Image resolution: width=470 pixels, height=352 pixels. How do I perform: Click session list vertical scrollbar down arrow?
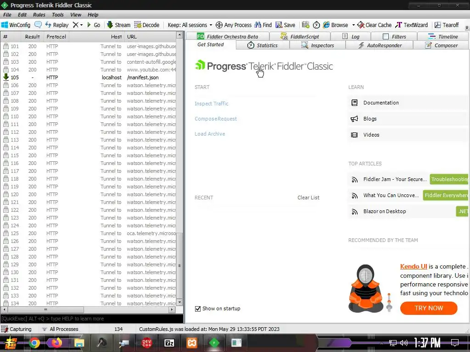(179, 302)
